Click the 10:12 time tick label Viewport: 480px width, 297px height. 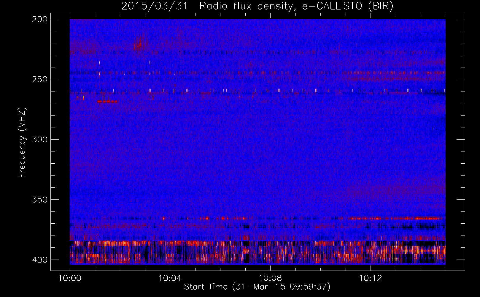(371, 278)
